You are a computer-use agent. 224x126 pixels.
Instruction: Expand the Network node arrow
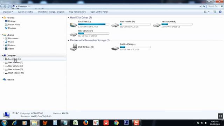(2, 80)
